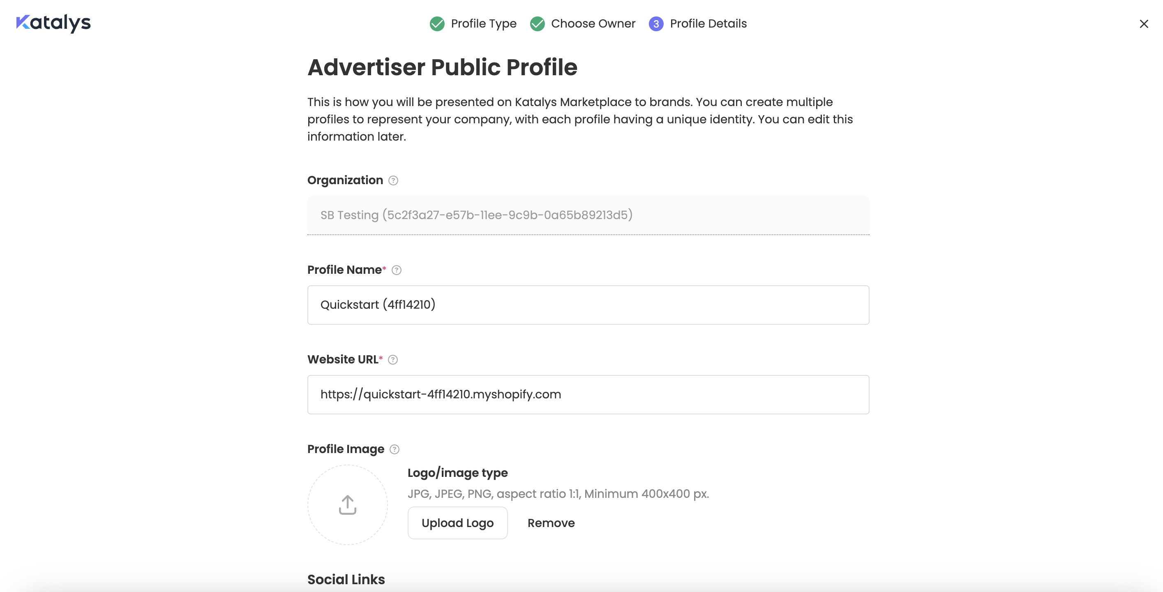Click the step 3 number badge
Image resolution: width=1163 pixels, height=592 pixels.
pos(655,23)
